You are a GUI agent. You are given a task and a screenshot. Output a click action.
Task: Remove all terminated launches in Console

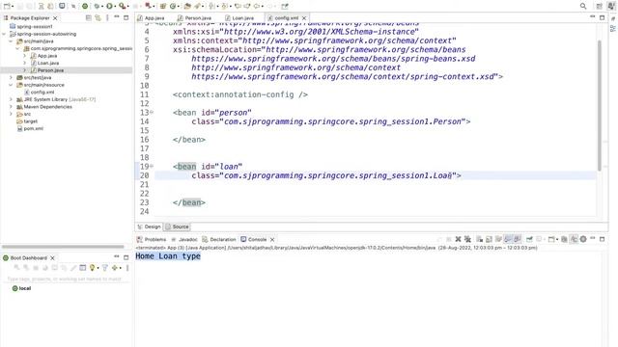pyautogui.click(x=467, y=239)
